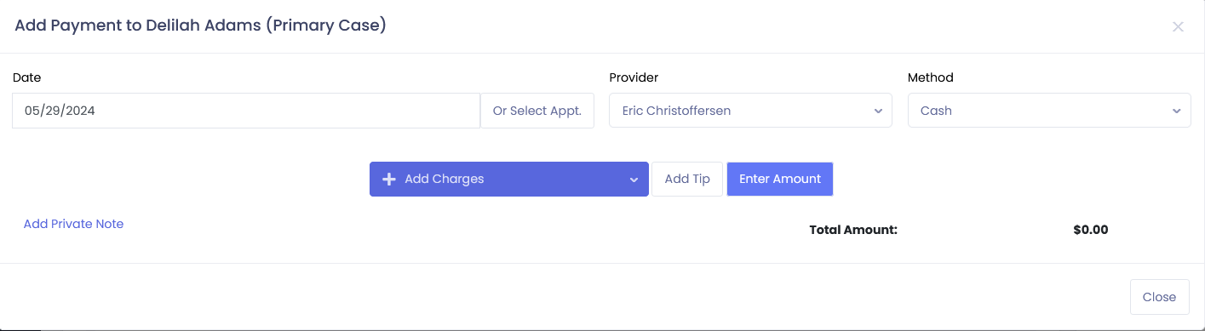Open Provider list via its chevron arrow
This screenshot has width=1205, height=331.
[878, 111]
